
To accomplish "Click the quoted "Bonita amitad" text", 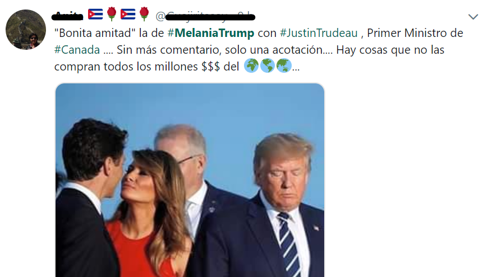I will coord(95,33).
